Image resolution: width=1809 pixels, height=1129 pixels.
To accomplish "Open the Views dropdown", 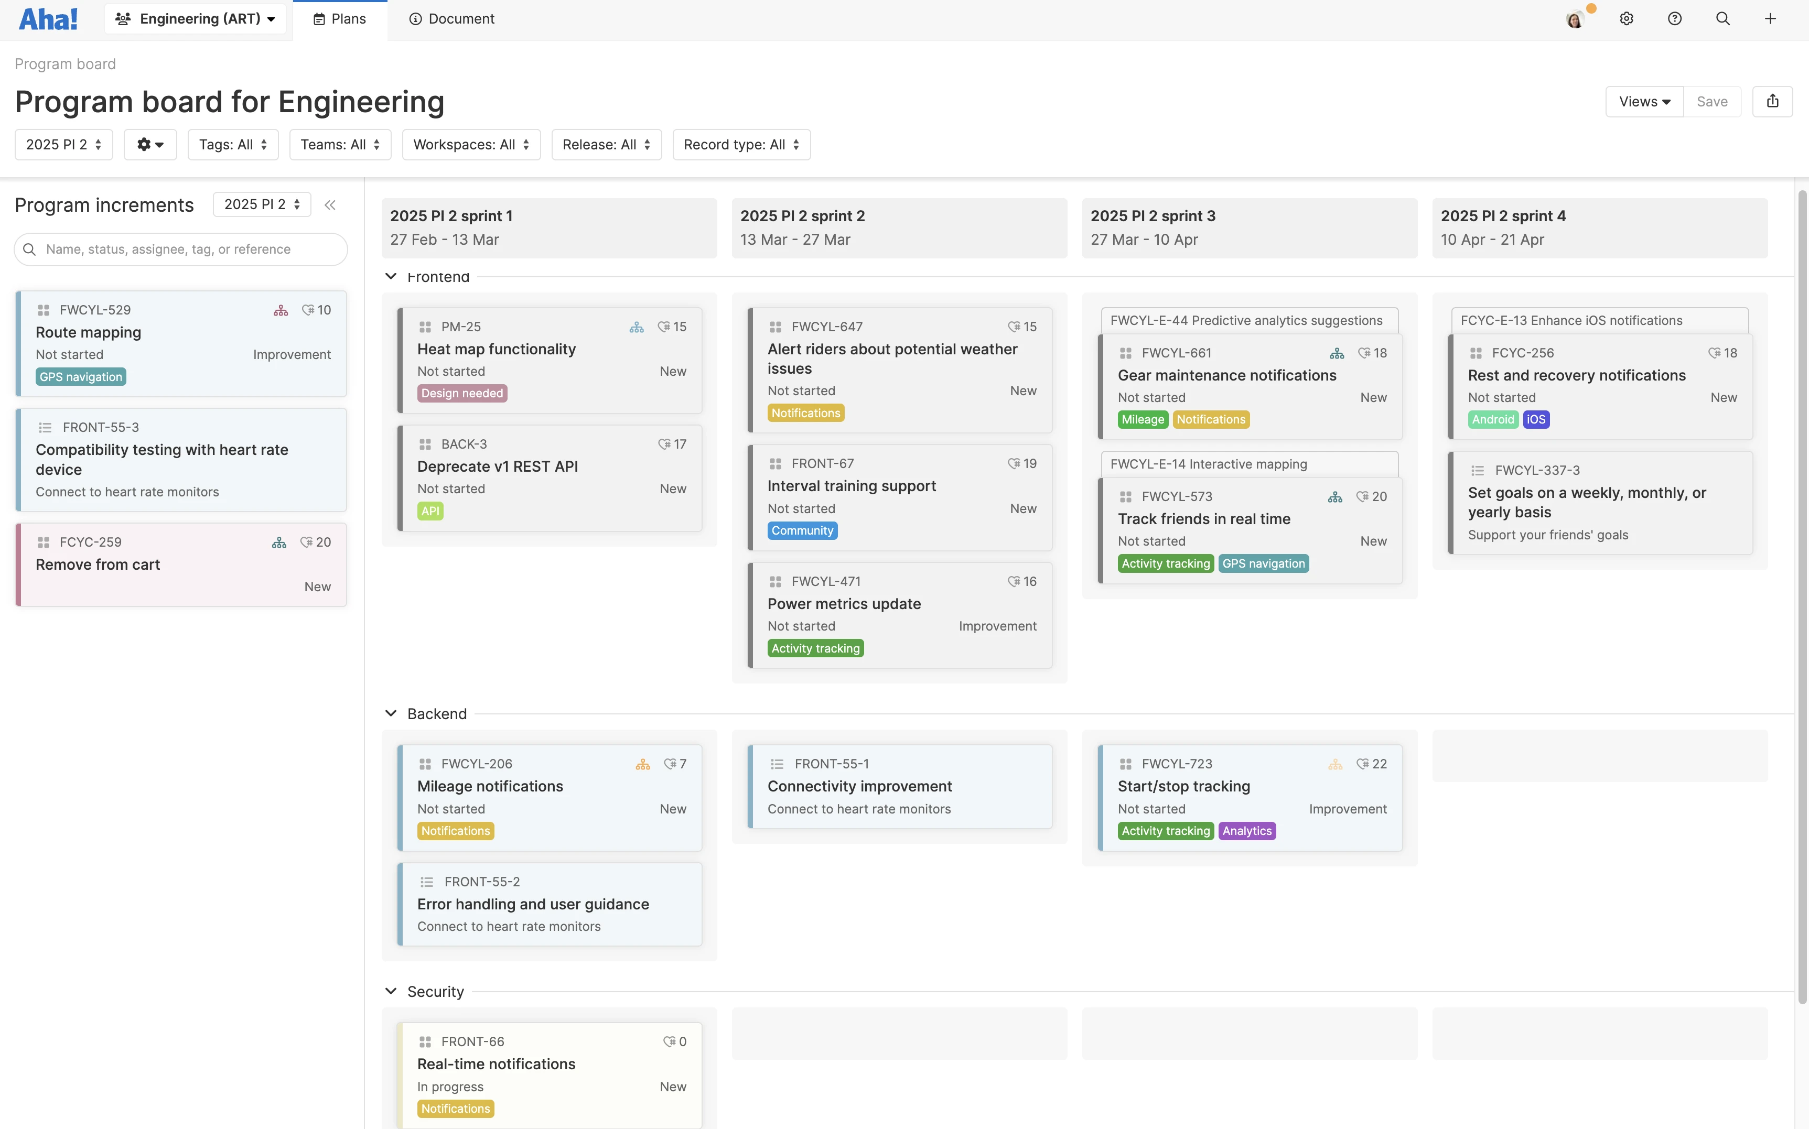I will [1644, 102].
